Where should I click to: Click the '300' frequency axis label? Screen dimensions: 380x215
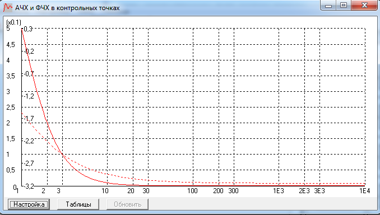233,191
